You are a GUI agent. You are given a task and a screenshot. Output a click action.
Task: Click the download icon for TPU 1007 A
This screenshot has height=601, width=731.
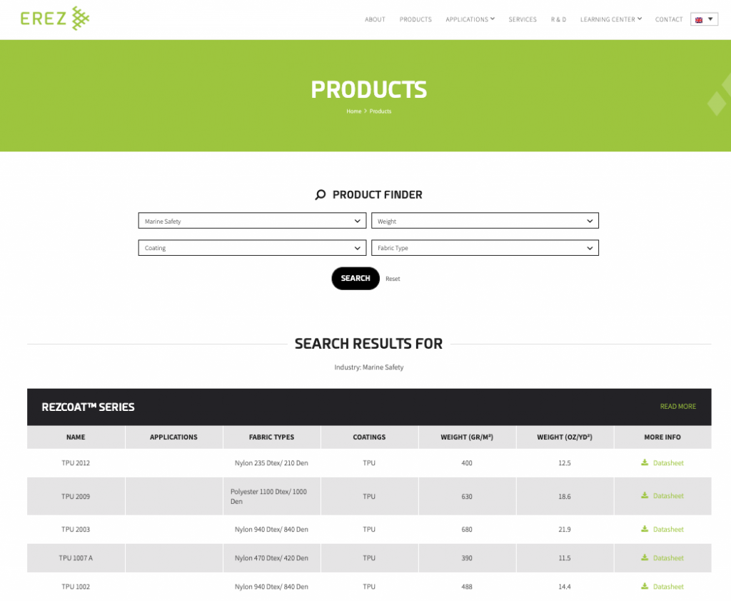tap(645, 557)
